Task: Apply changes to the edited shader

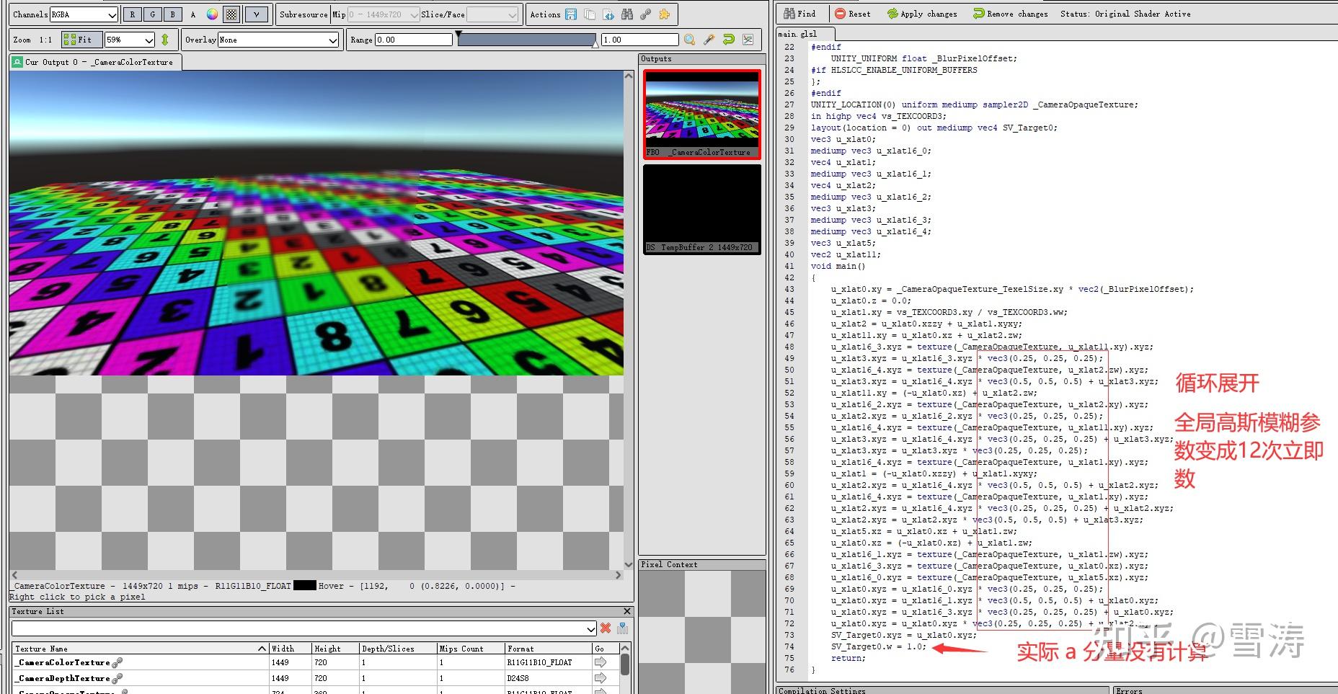Action: coord(923,13)
